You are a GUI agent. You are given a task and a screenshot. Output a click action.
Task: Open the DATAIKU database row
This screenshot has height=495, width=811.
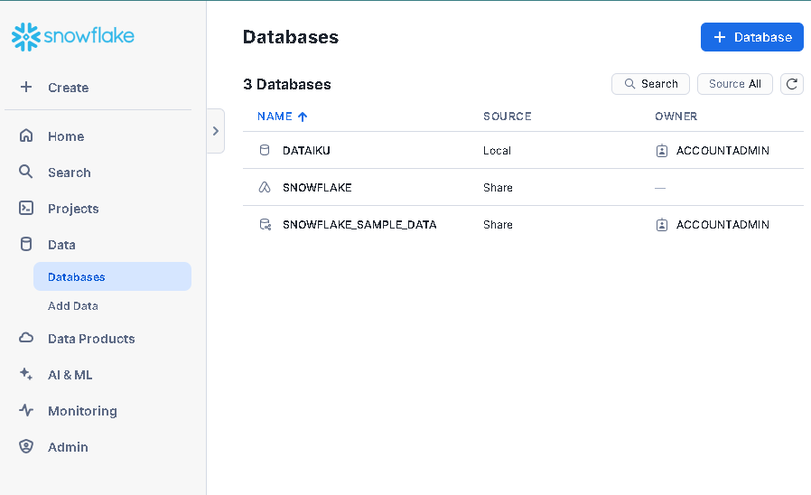tap(523, 151)
